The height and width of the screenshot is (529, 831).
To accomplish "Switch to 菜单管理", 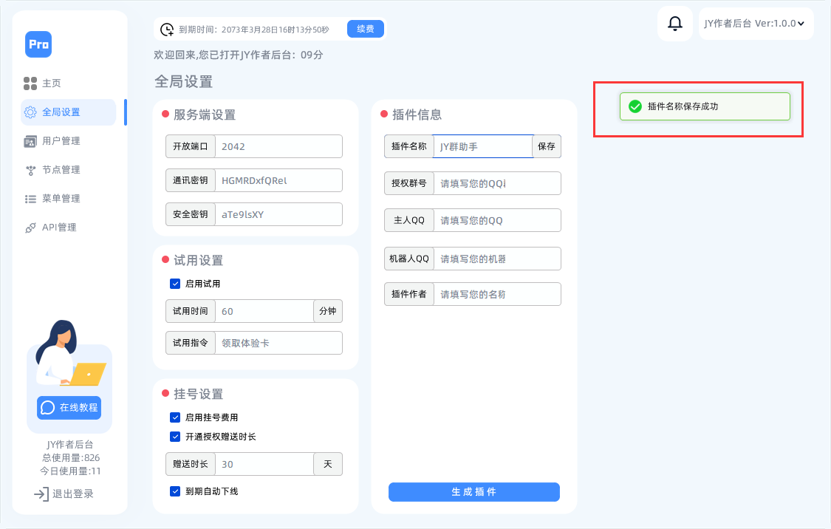I will (30, 198).
